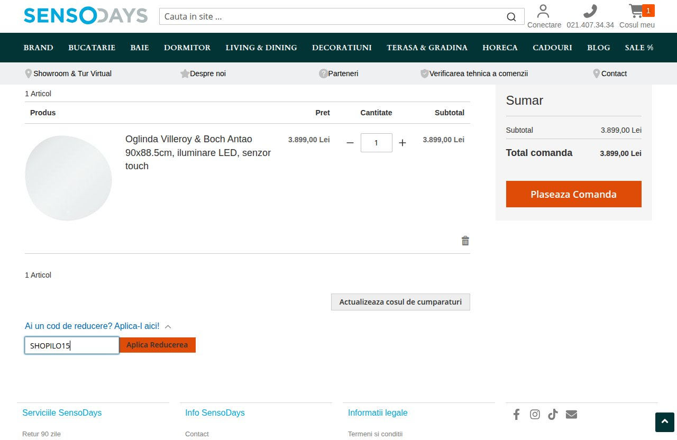Click the phone icon 021.407.34.34
Image resolution: width=677 pixels, height=440 pixels.
pos(590,11)
